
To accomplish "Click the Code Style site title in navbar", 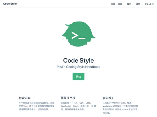I will pyautogui.click(x=10, y=4).
